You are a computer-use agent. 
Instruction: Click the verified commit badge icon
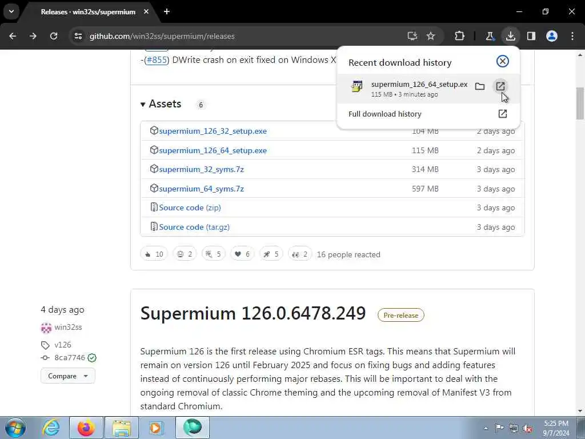(92, 358)
